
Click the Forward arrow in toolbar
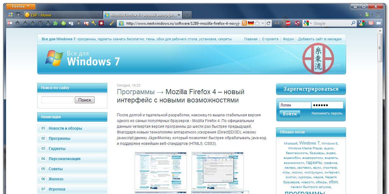(32, 23)
